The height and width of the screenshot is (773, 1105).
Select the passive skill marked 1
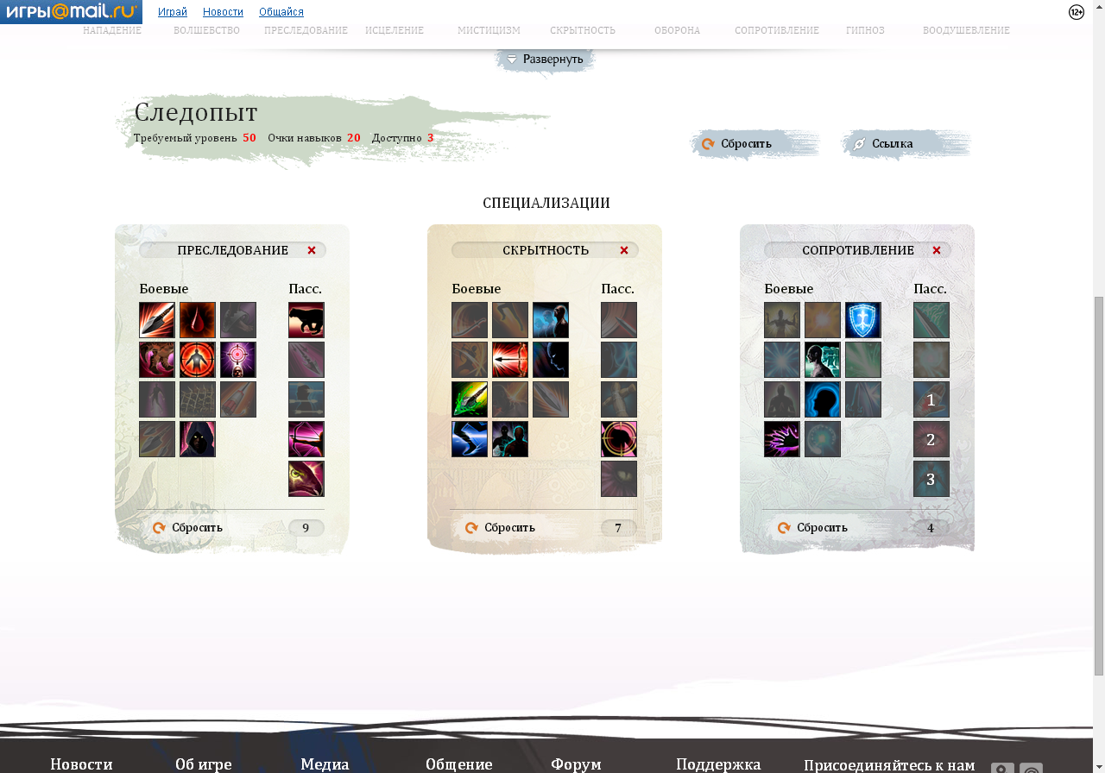pyautogui.click(x=931, y=399)
